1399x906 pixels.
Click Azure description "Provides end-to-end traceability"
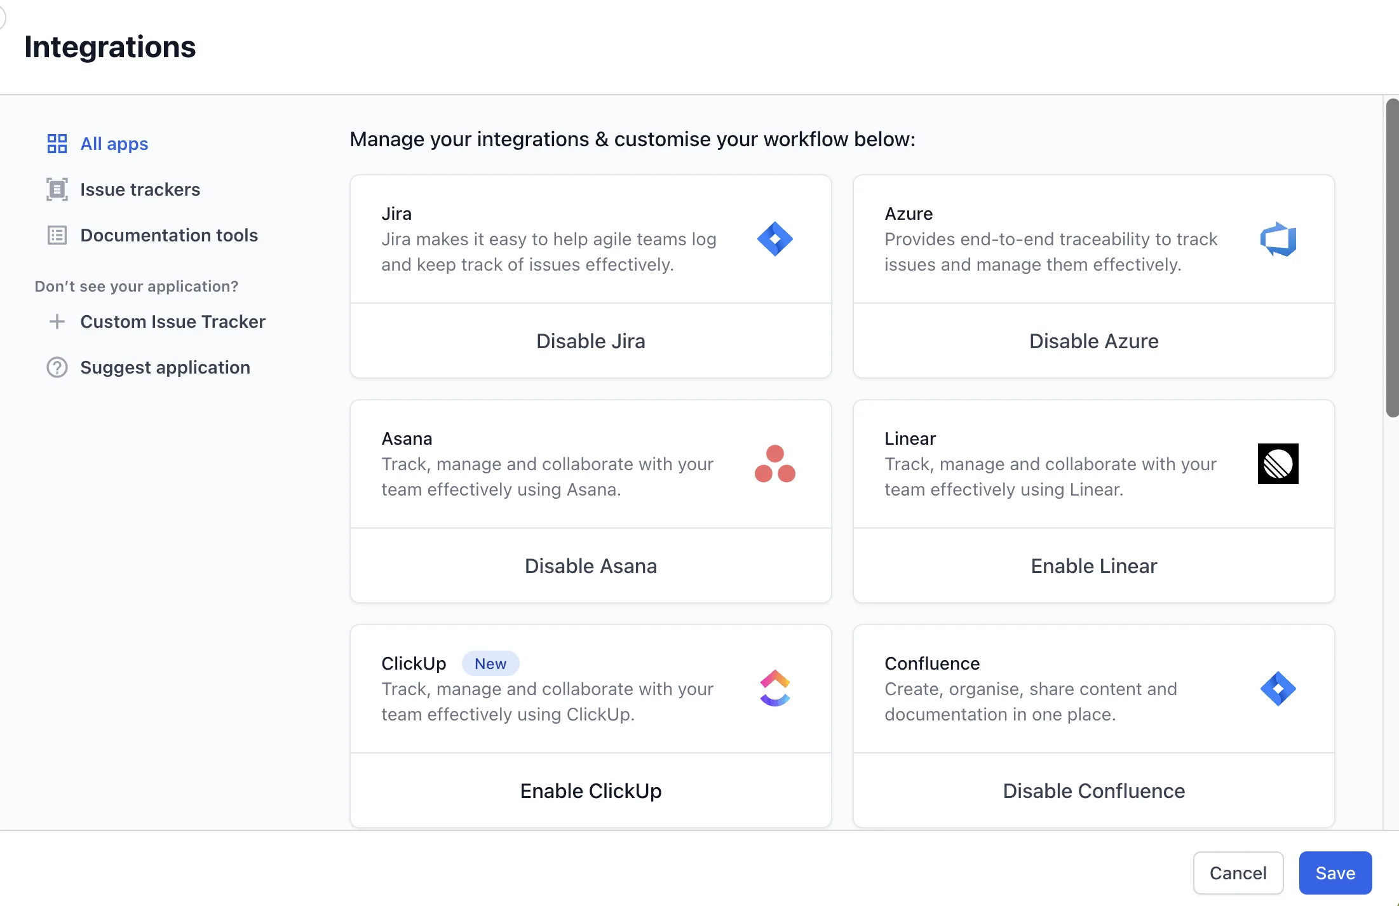click(1051, 252)
